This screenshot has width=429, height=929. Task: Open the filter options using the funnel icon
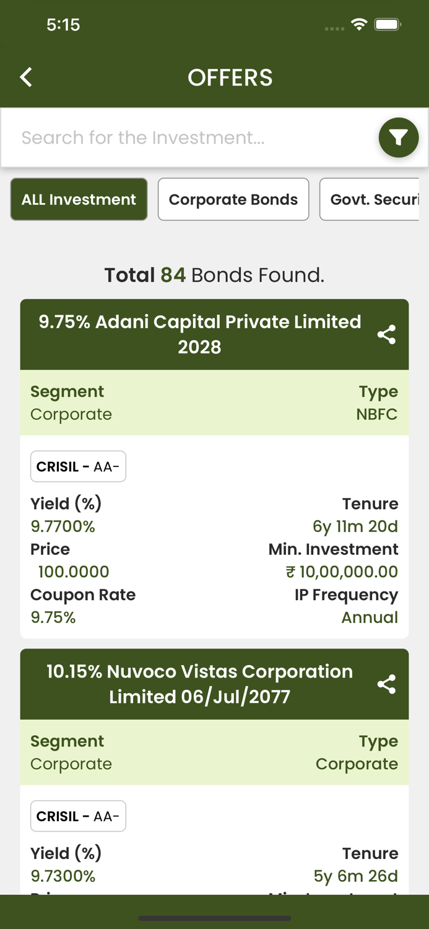point(399,137)
